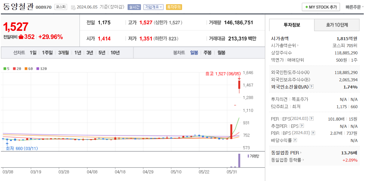Screen dimensions: 365x181
Task: Click 전일 value 1,175
Action: pyautogui.click(x=104, y=22)
